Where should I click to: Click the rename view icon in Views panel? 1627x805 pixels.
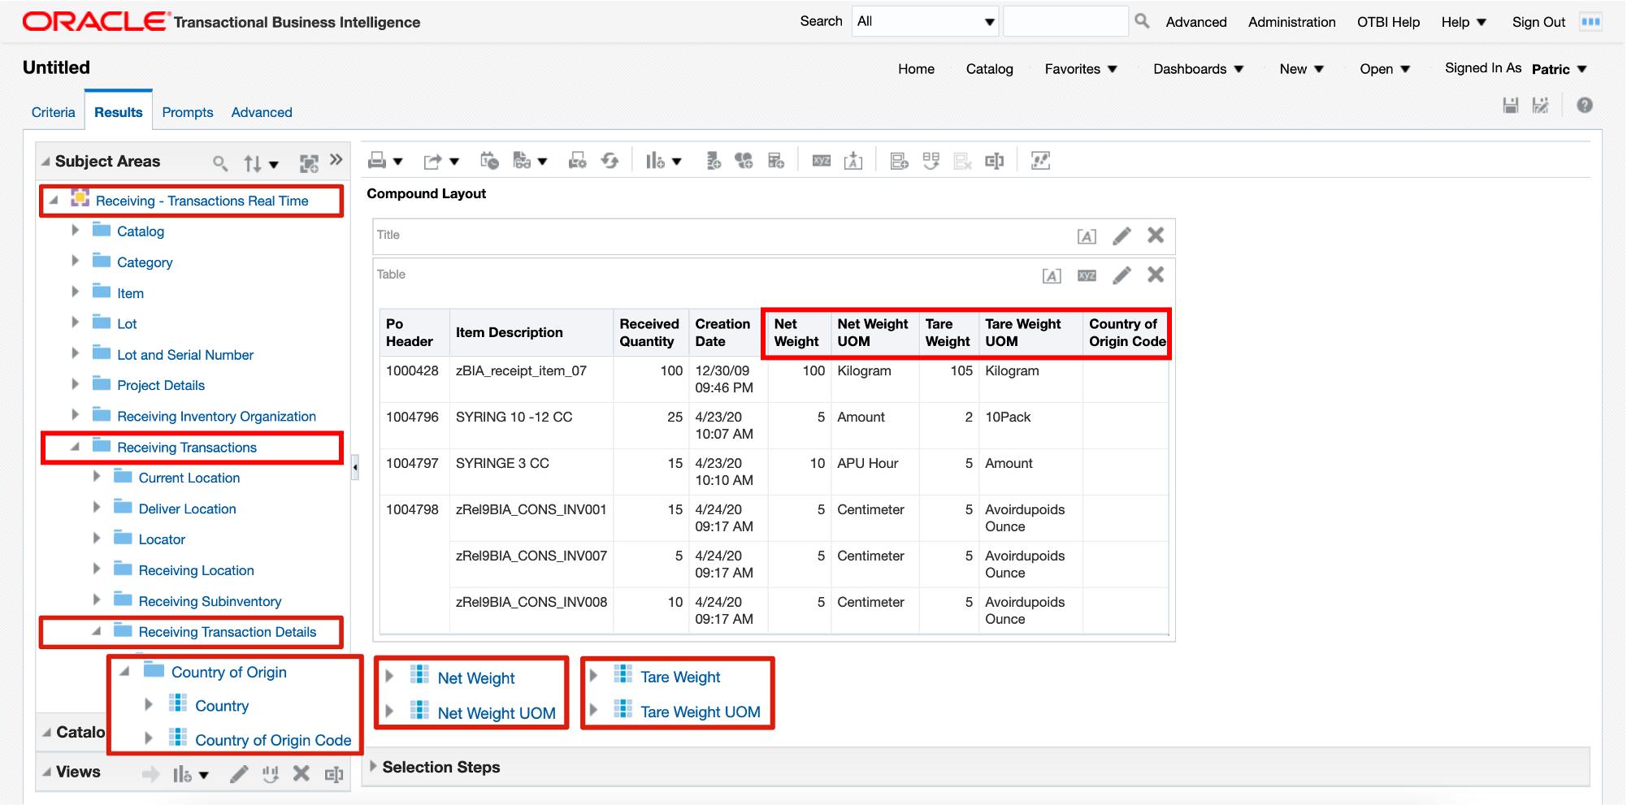334,774
